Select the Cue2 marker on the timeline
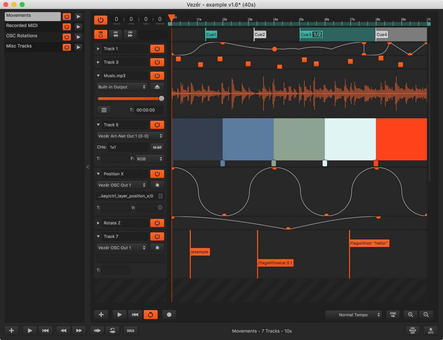This screenshot has height=340, width=443. (x=260, y=34)
